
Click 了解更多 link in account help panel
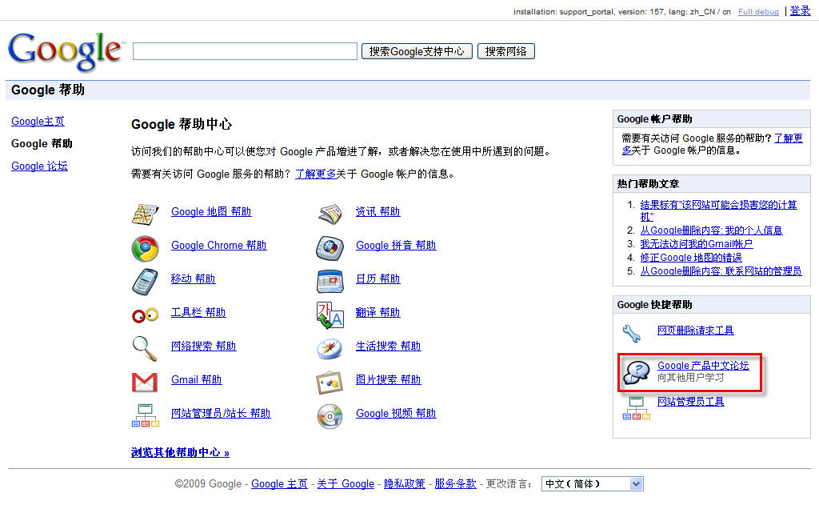[x=788, y=138]
